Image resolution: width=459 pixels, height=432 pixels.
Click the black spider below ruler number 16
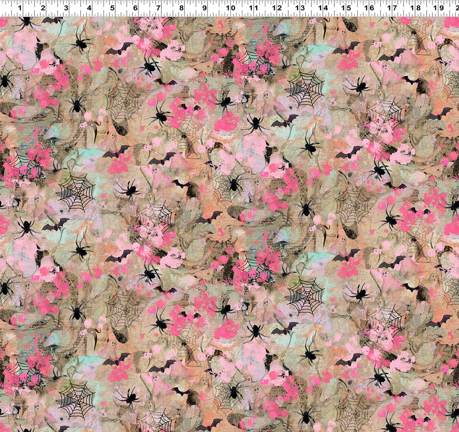click(358, 86)
